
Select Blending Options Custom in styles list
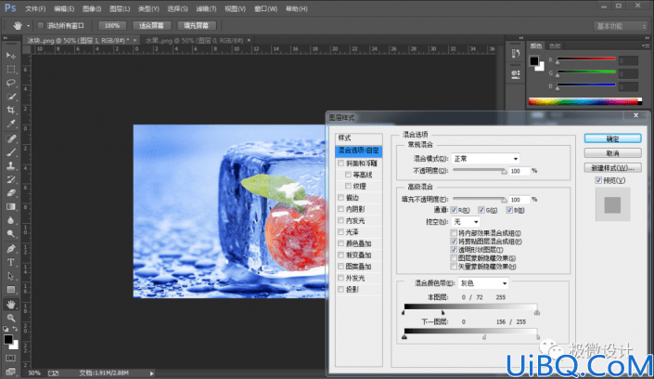pos(359,150)
